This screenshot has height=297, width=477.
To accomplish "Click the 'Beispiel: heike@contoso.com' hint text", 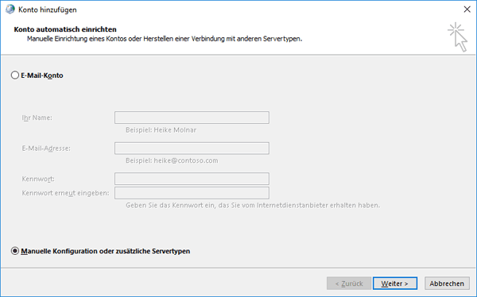I will click(172, 160).
